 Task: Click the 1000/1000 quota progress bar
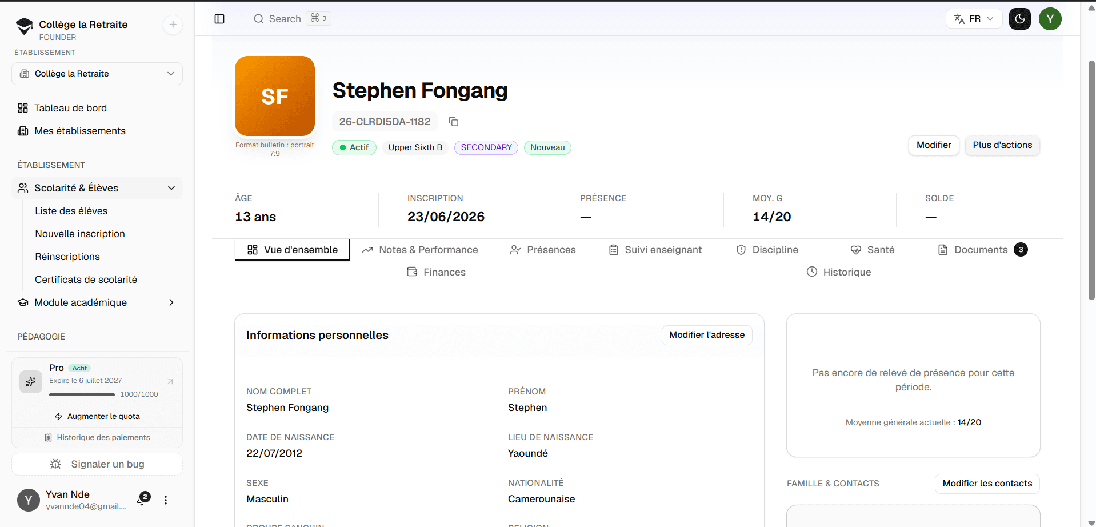(x=82, y=394)
